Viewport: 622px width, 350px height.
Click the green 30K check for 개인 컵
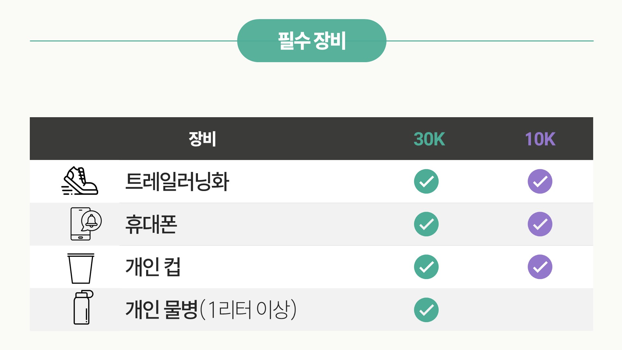click(426, 267)
